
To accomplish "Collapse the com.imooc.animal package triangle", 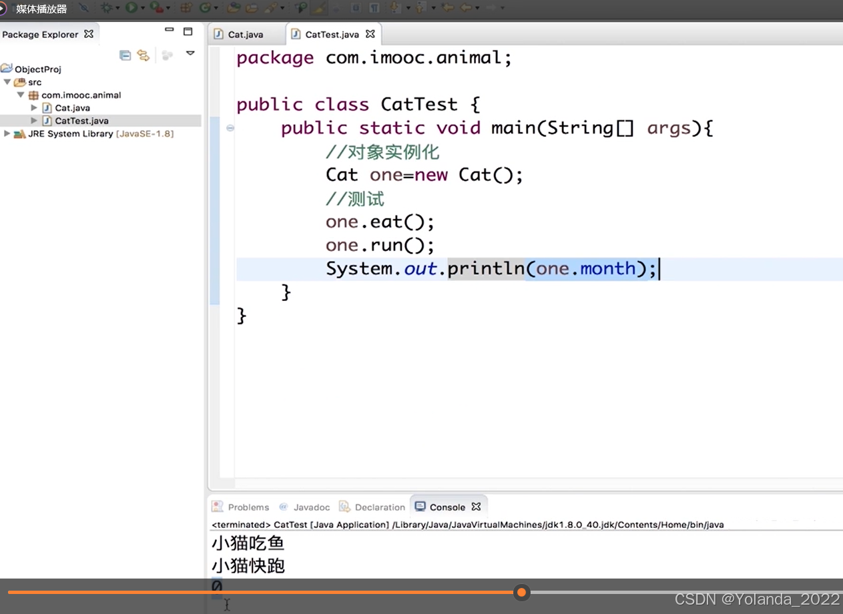I will pyautogui.click(x=21, y=95).
